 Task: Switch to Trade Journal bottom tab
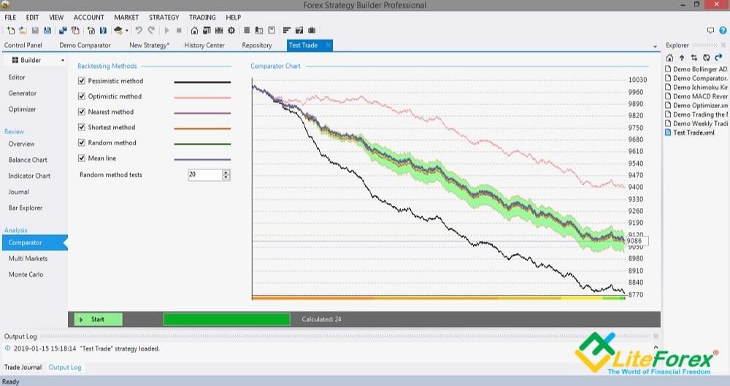(x=23, y=367)
